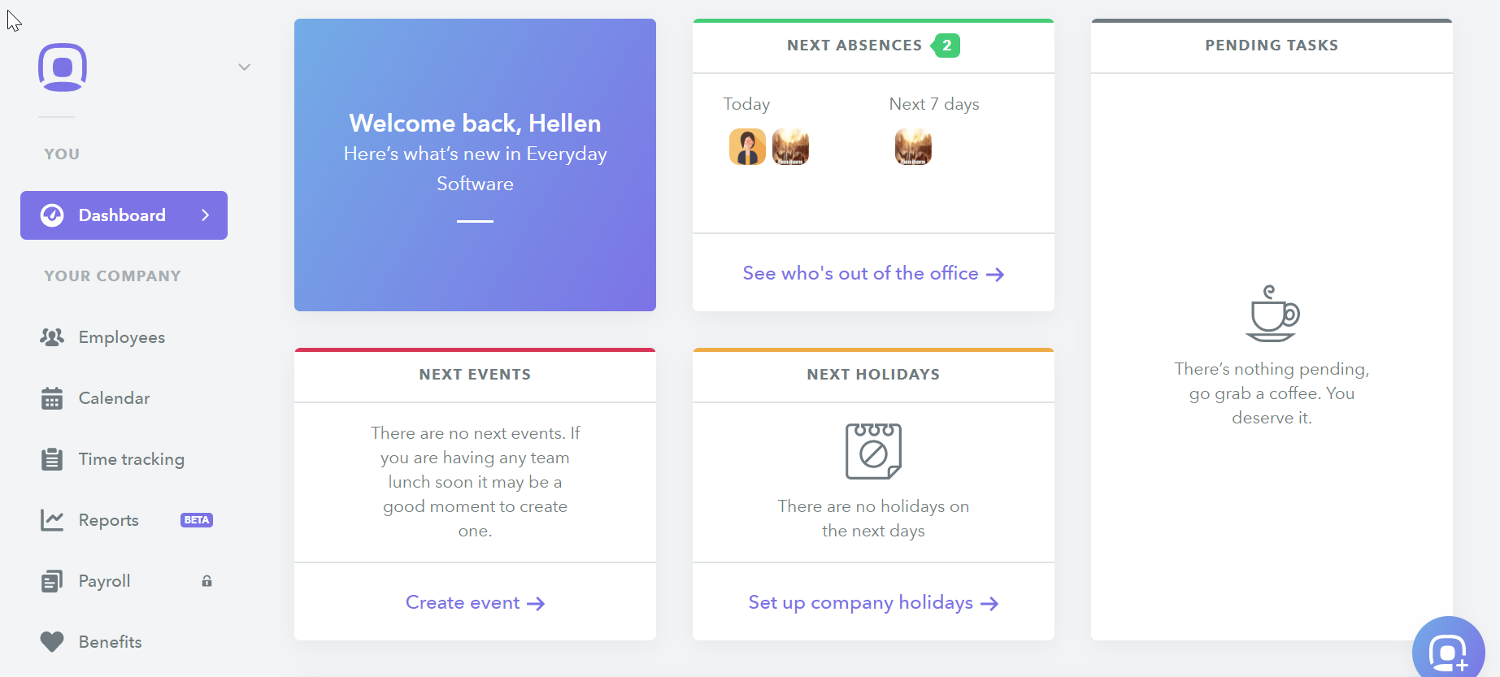
Task: Select the Time tracking clipboard icon
Action: 52,459
